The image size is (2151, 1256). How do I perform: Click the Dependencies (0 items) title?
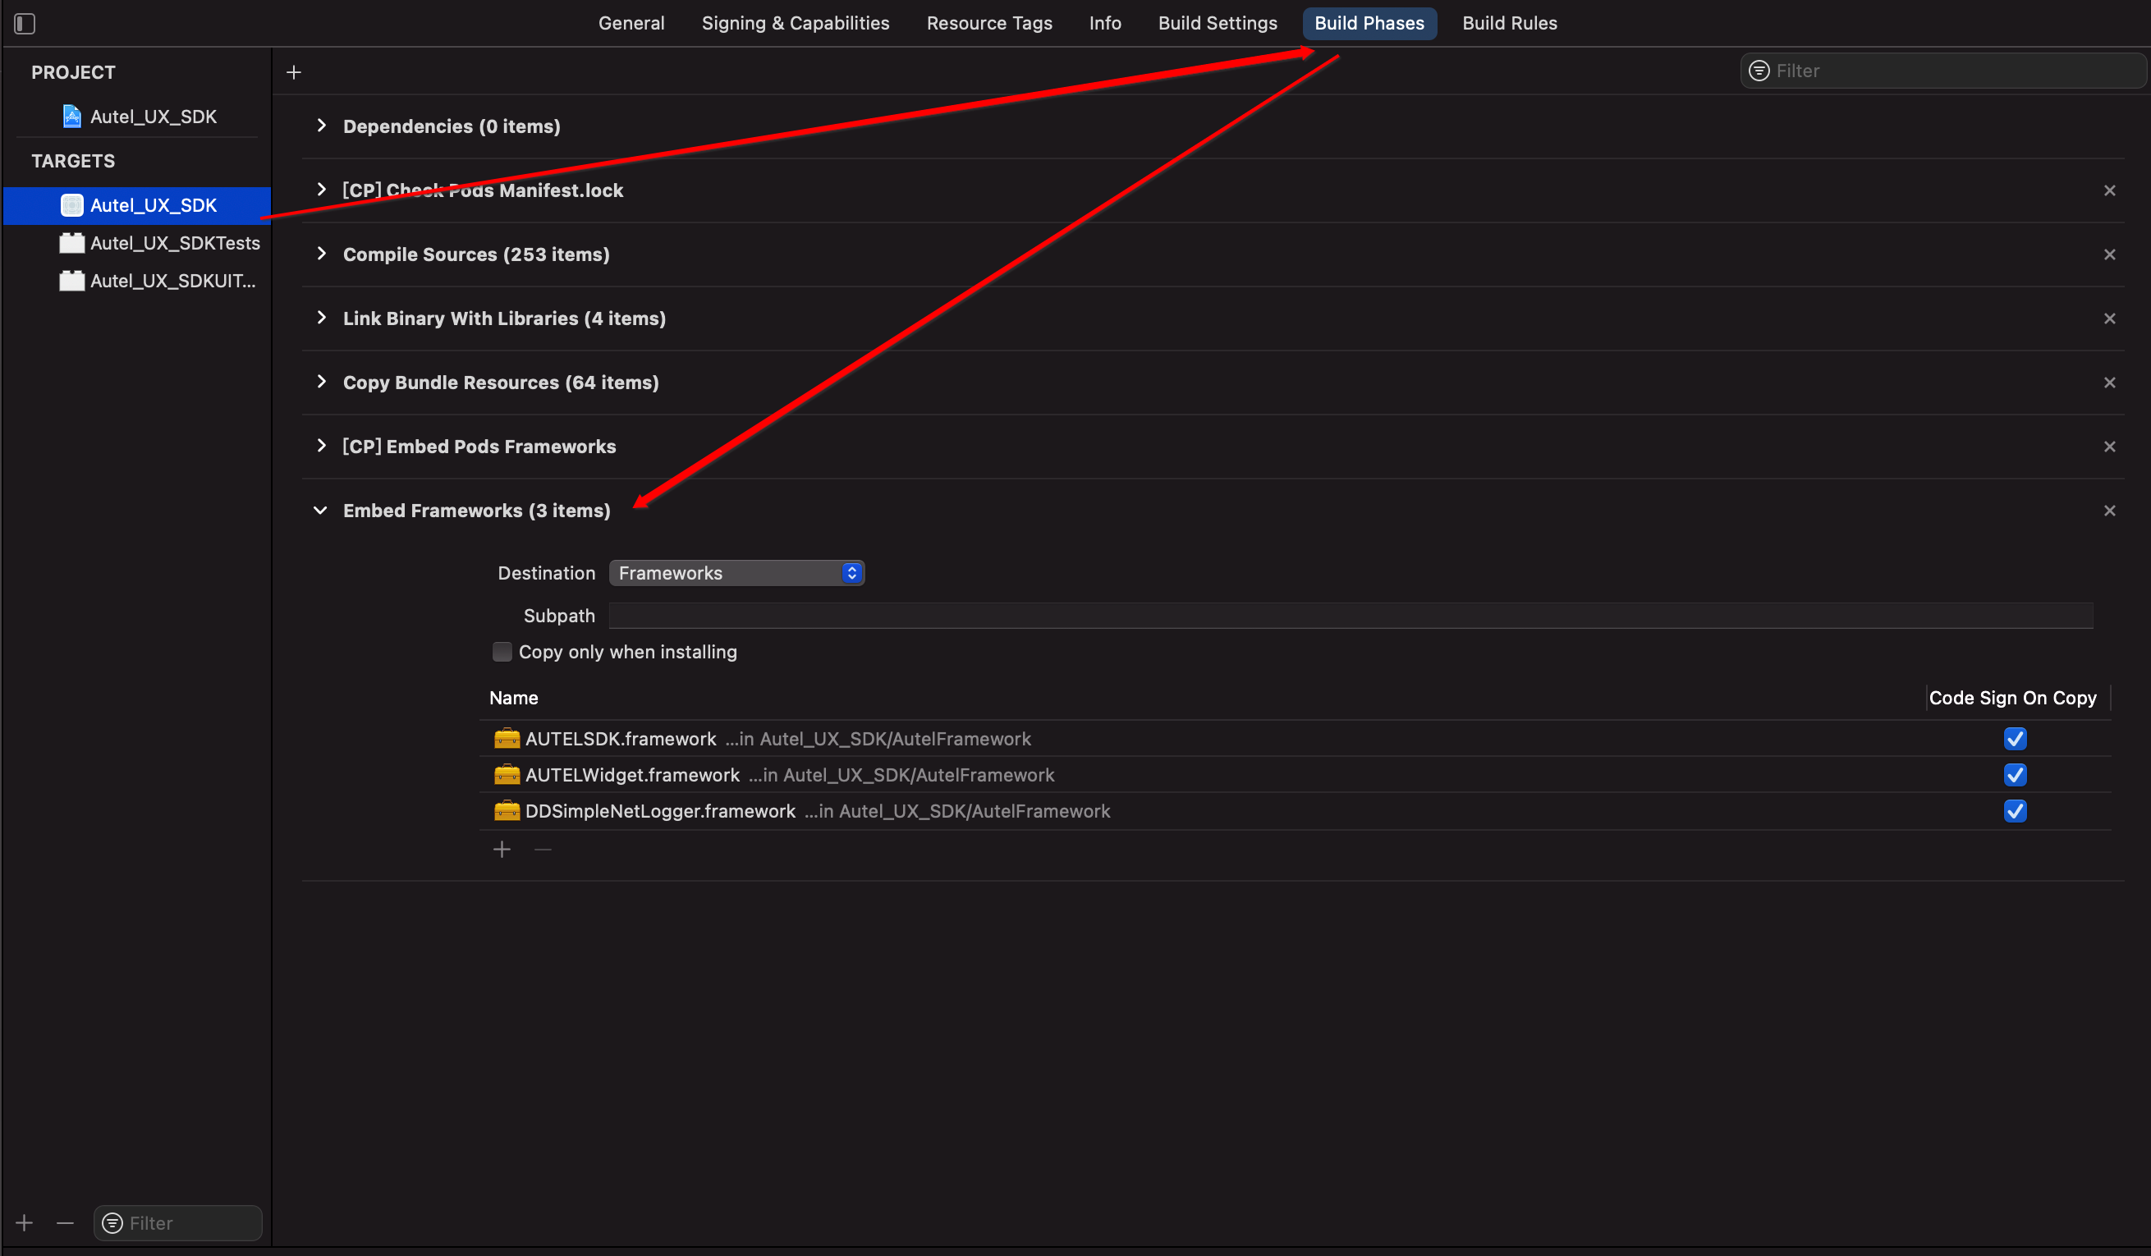pyautogui.click(x=451, y=126)
